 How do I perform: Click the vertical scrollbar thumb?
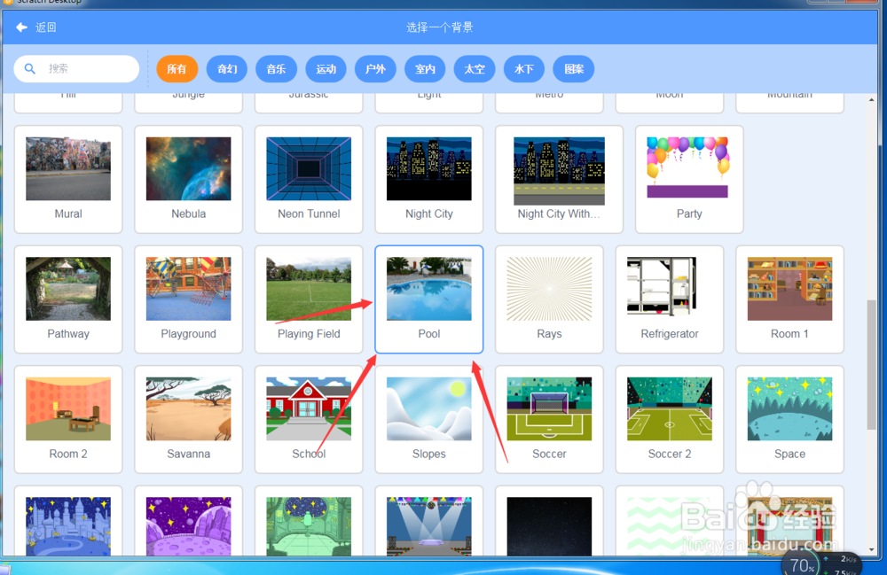click(x=871, y=365)
